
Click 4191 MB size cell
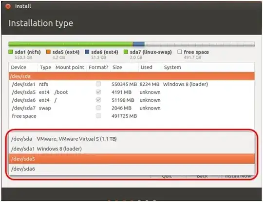tap(122, 92)
